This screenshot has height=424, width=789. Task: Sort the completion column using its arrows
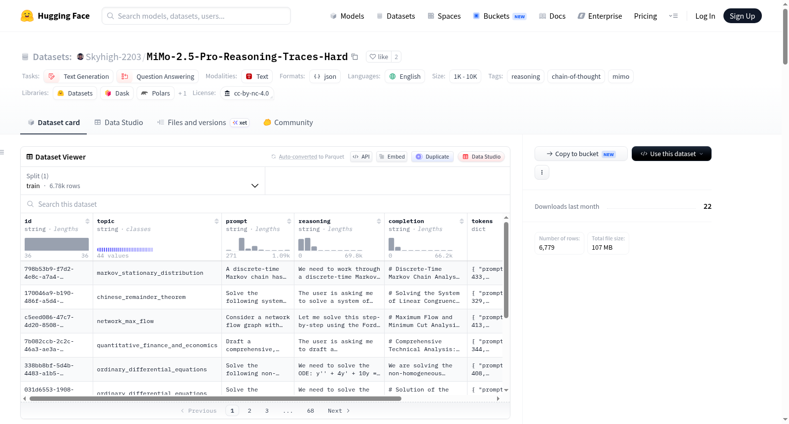(462, 221)
